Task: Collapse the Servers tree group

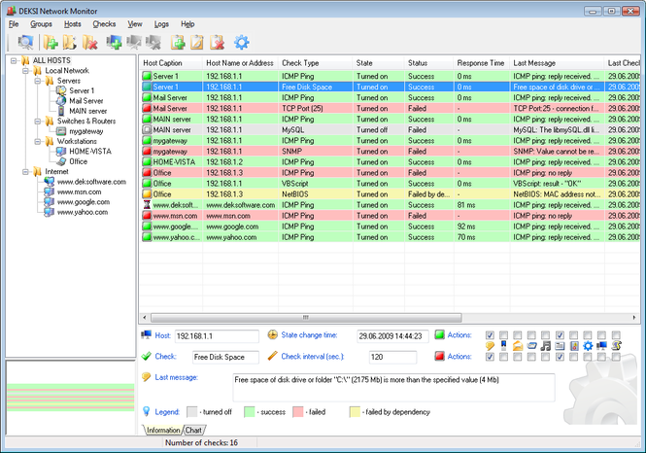Action: 38,81
